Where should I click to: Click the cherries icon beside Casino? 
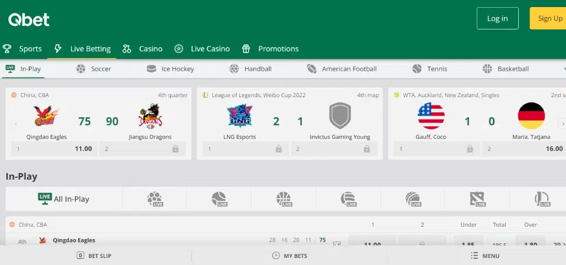[x=127, y=49]
